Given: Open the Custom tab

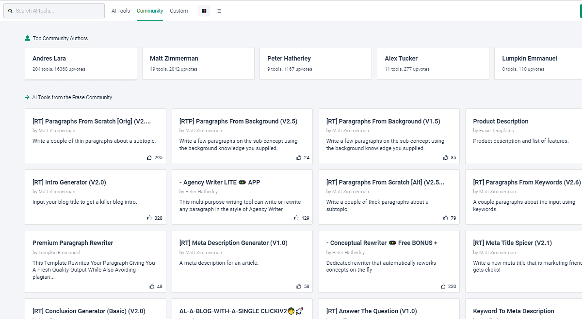Looking at the screenshot, I should tap(178, 11).
